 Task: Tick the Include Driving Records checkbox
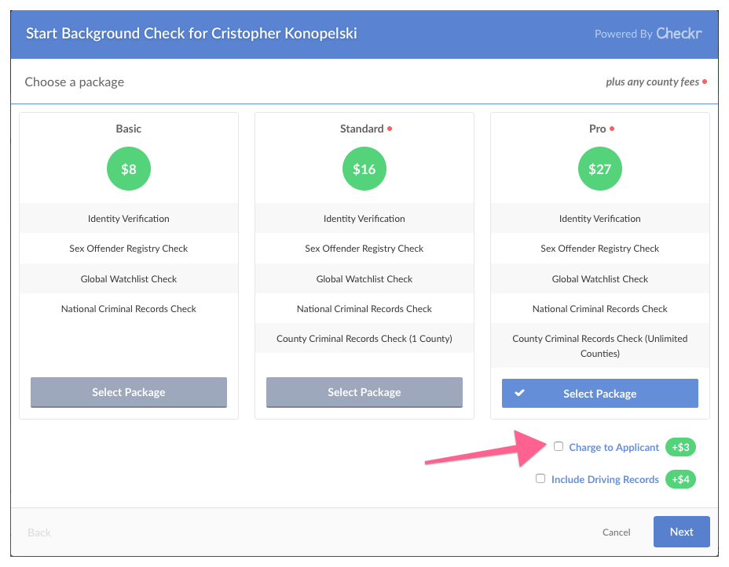pyautogui.click(x=540, y=478)
